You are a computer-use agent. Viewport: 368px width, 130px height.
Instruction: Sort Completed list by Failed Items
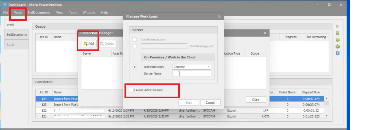pos(287,92)
